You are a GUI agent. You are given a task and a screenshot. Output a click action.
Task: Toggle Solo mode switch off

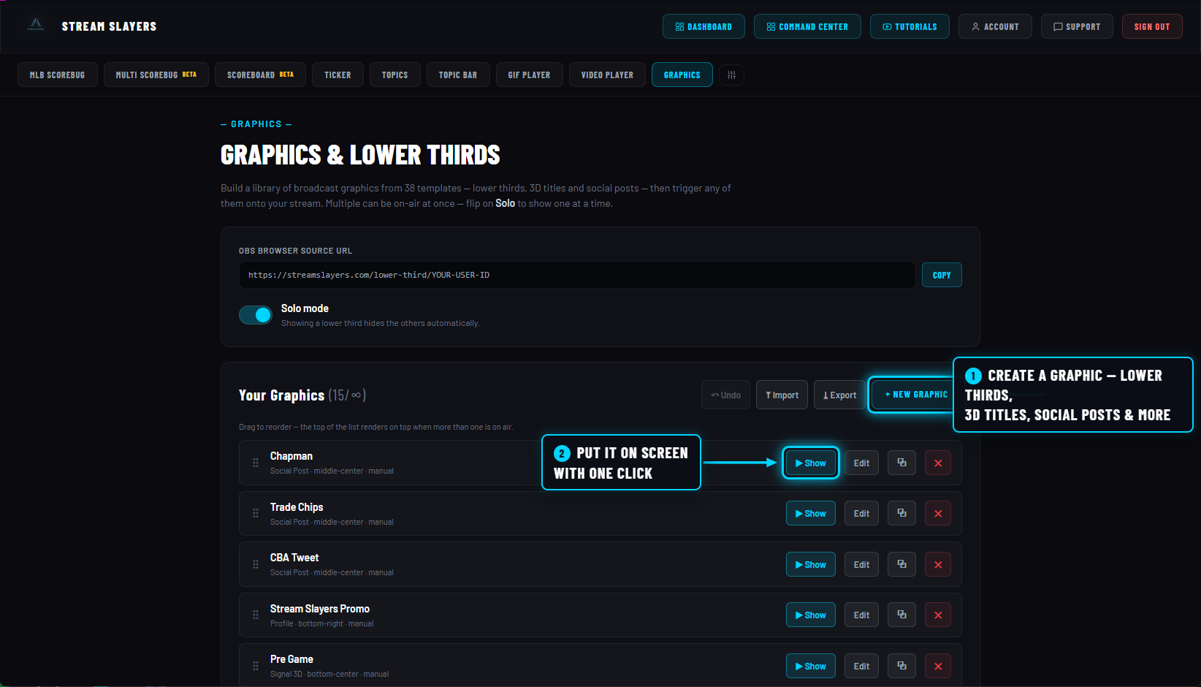(x=256, y=315)
